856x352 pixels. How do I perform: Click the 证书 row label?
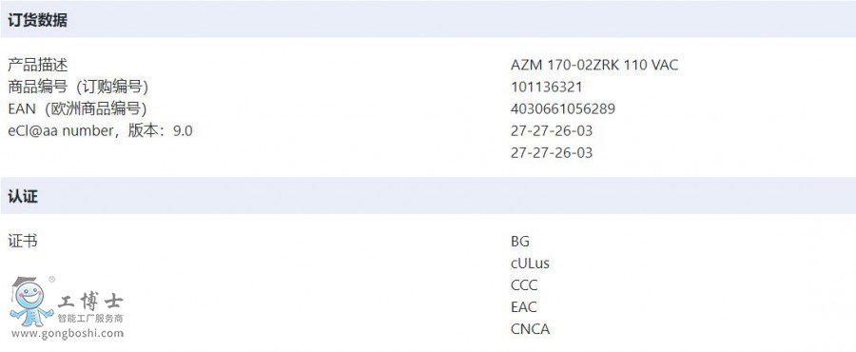[23, 242]
